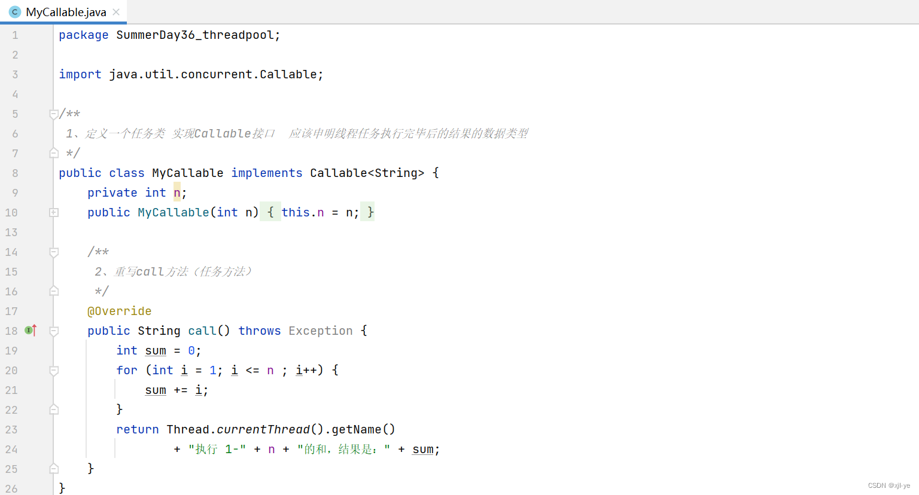Click currentThread in the return statement
919x495 pixels.
coord(263,430)
